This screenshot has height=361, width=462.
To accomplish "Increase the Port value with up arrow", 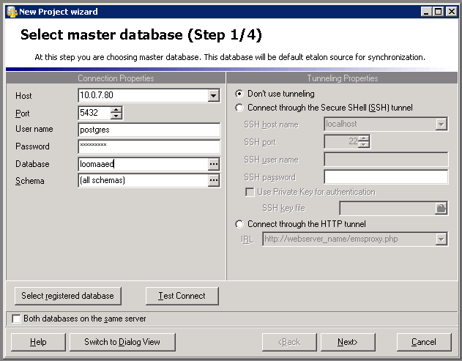I will 116,110.
